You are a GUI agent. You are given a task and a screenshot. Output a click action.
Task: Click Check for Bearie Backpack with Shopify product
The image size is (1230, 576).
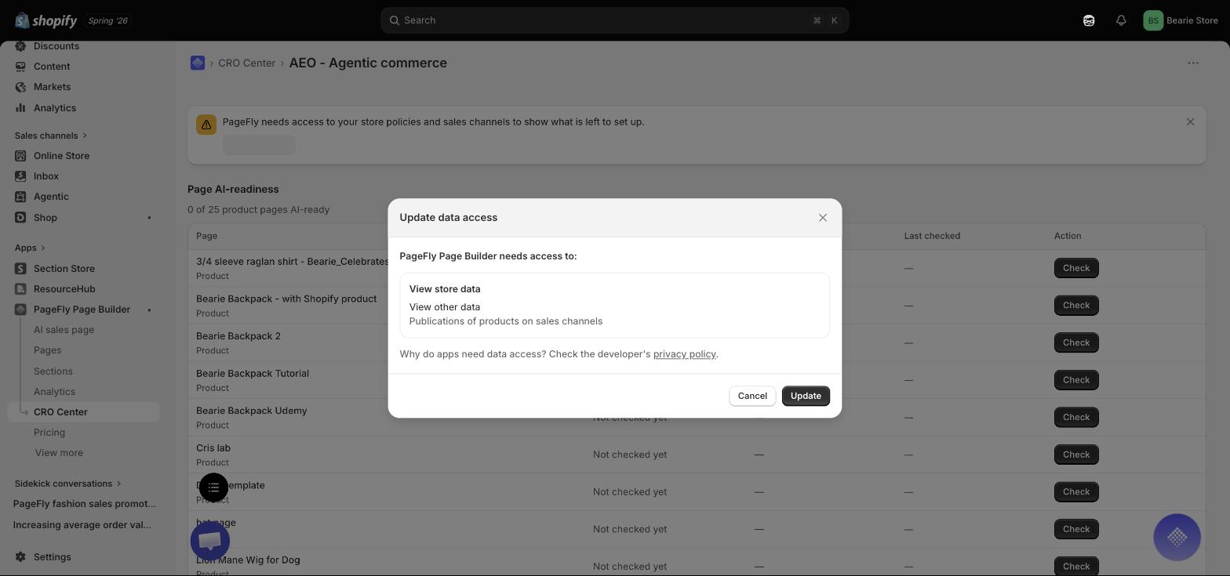tap(1076, 305)
